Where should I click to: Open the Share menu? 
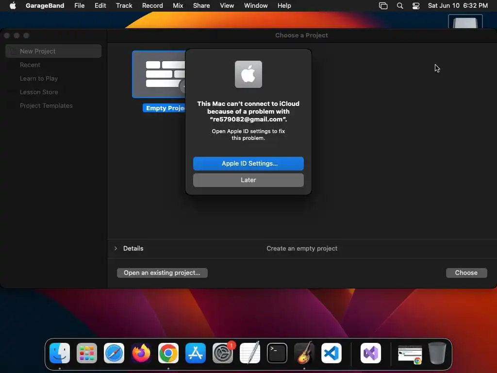click(201, 6)
